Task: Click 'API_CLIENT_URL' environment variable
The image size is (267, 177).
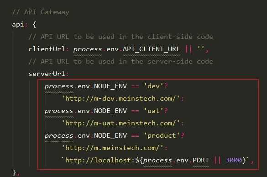Action: 151,49
